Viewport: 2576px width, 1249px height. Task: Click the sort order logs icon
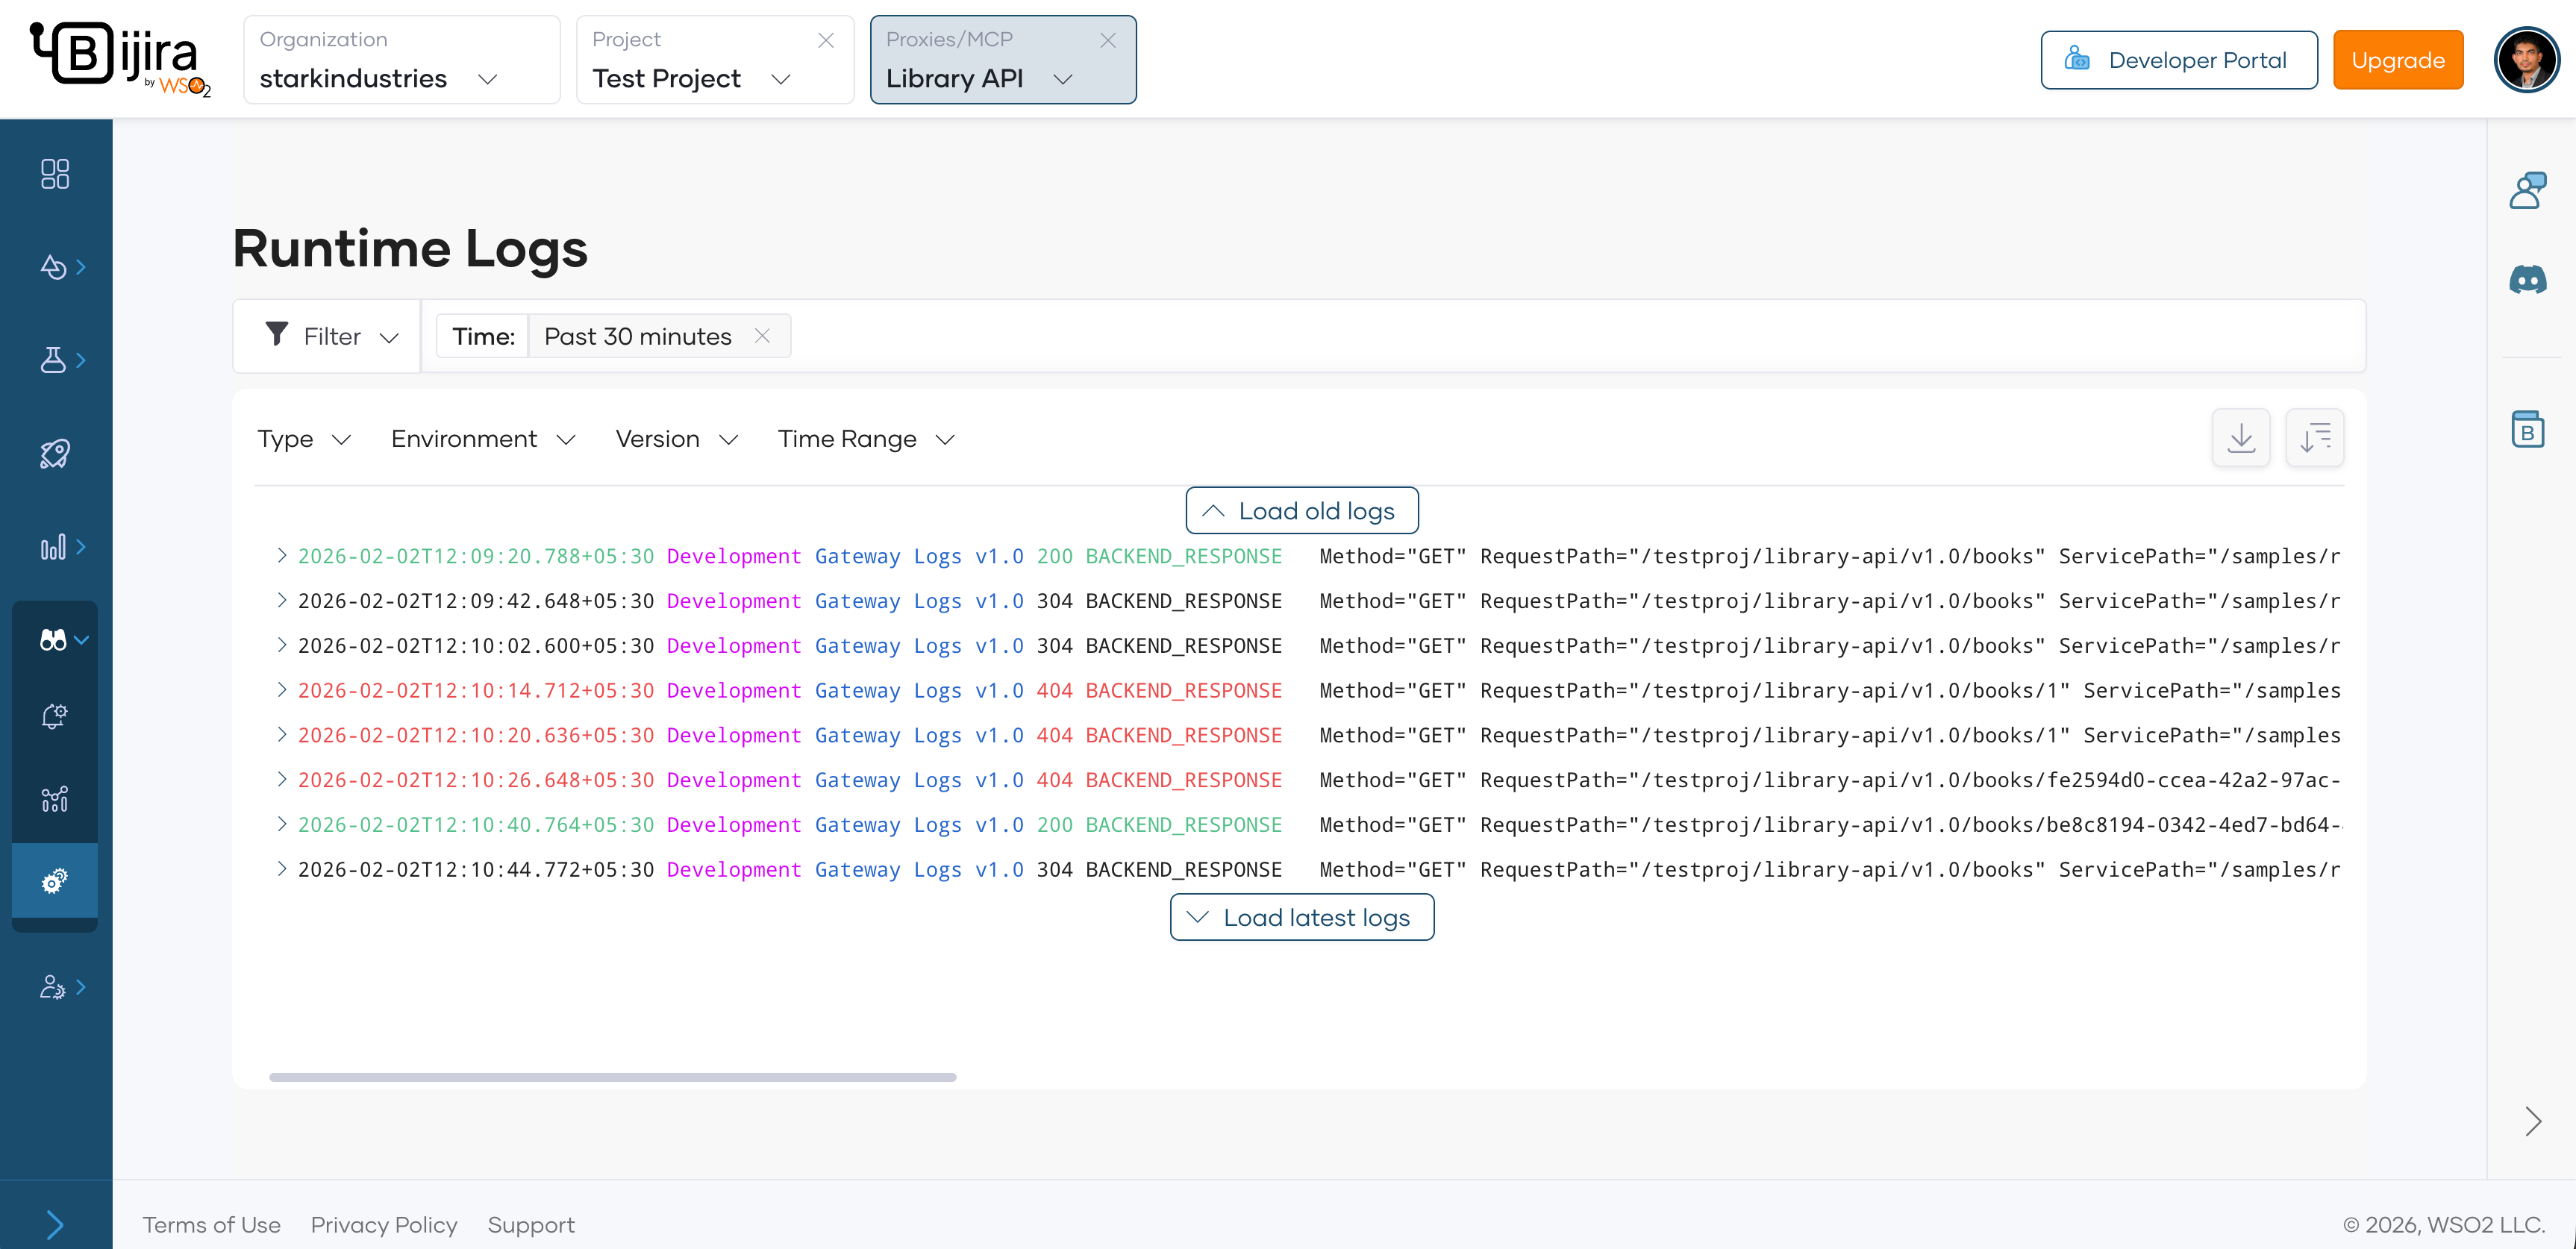(2314, 438)
